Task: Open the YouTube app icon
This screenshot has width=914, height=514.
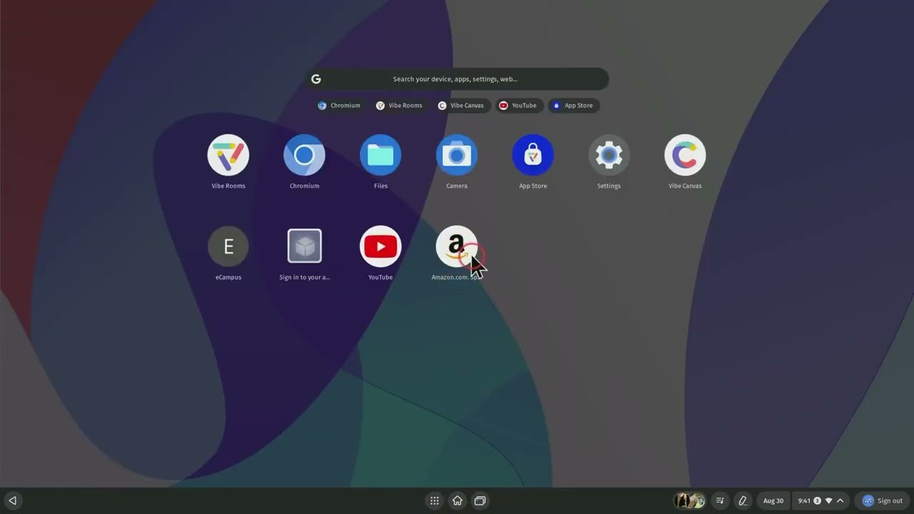Action: point(381,247)
